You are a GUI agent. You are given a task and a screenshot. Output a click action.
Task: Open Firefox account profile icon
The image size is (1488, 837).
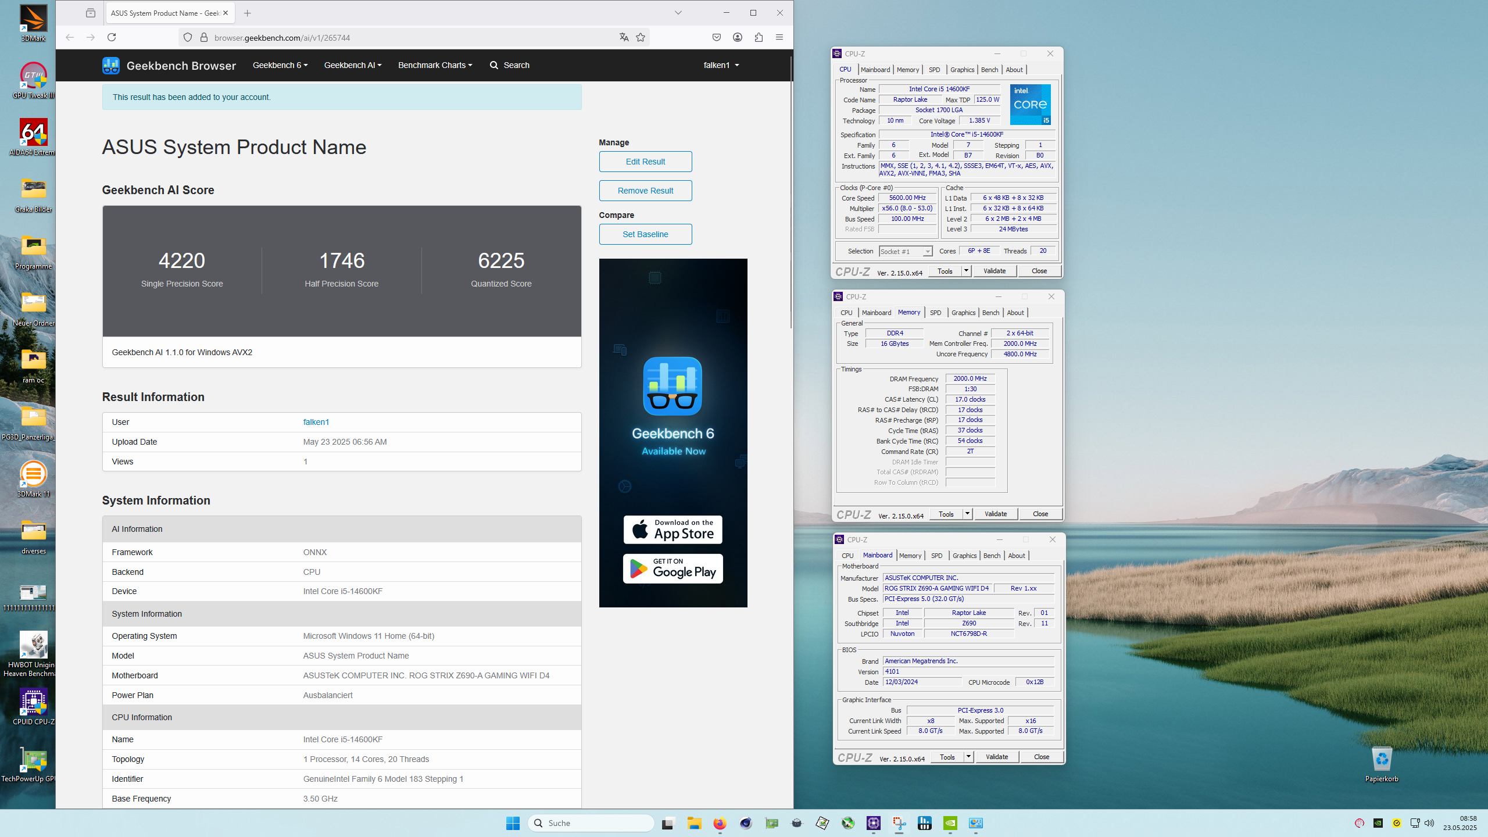click(x=738, y=37)
